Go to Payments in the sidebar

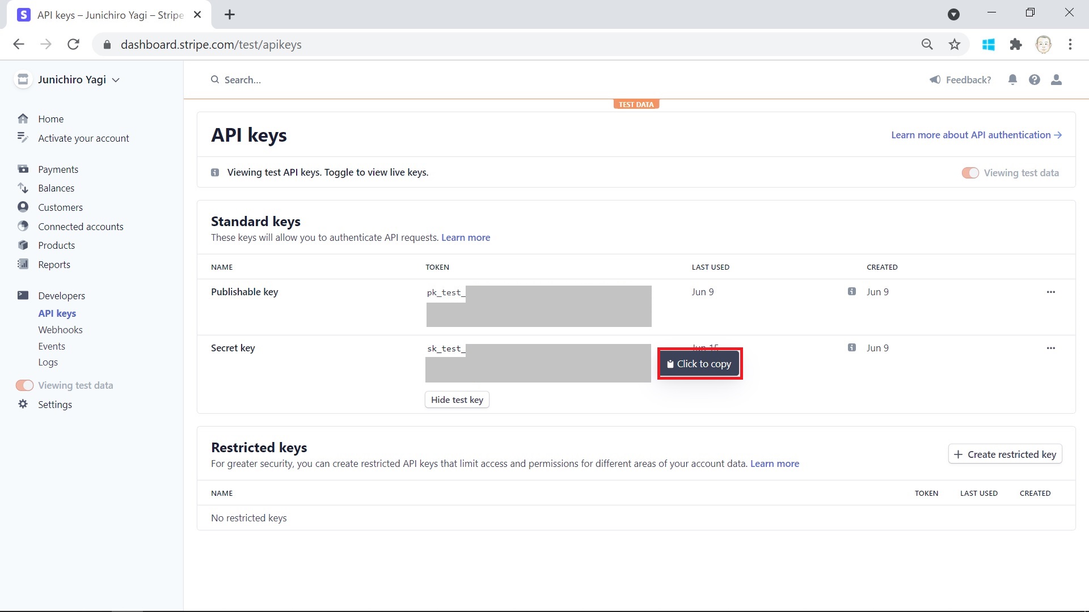click(58, 169)
